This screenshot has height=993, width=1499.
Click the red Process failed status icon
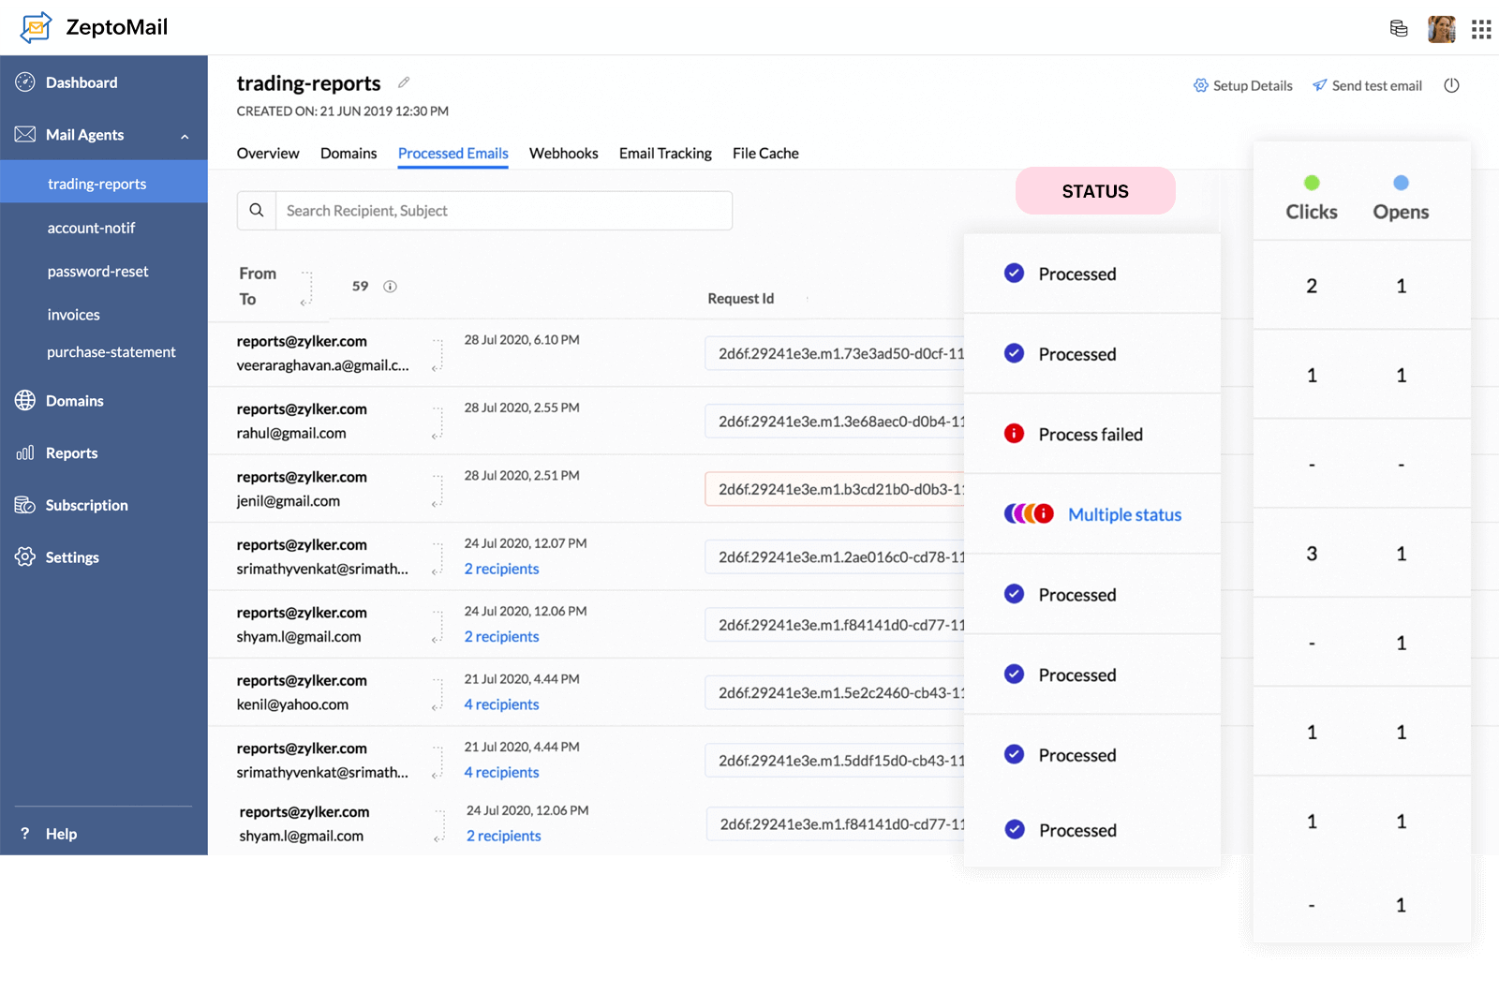coord(1014,434)
